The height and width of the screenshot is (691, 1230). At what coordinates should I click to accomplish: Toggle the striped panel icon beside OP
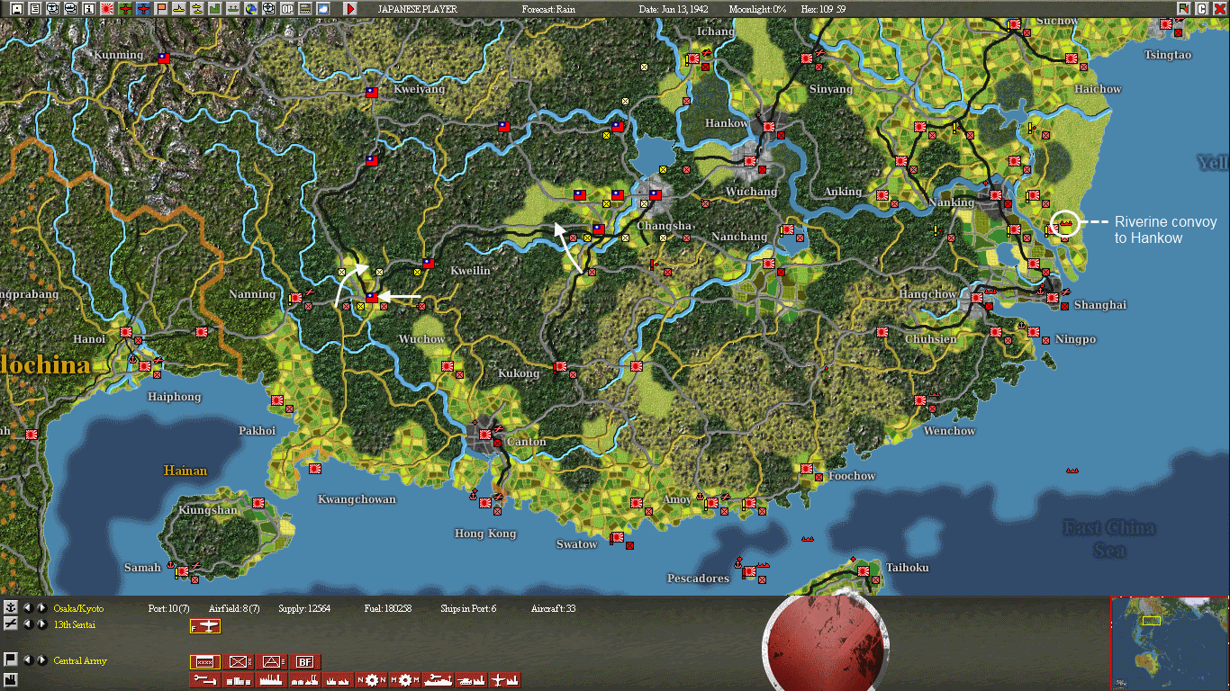coord(305,8)
